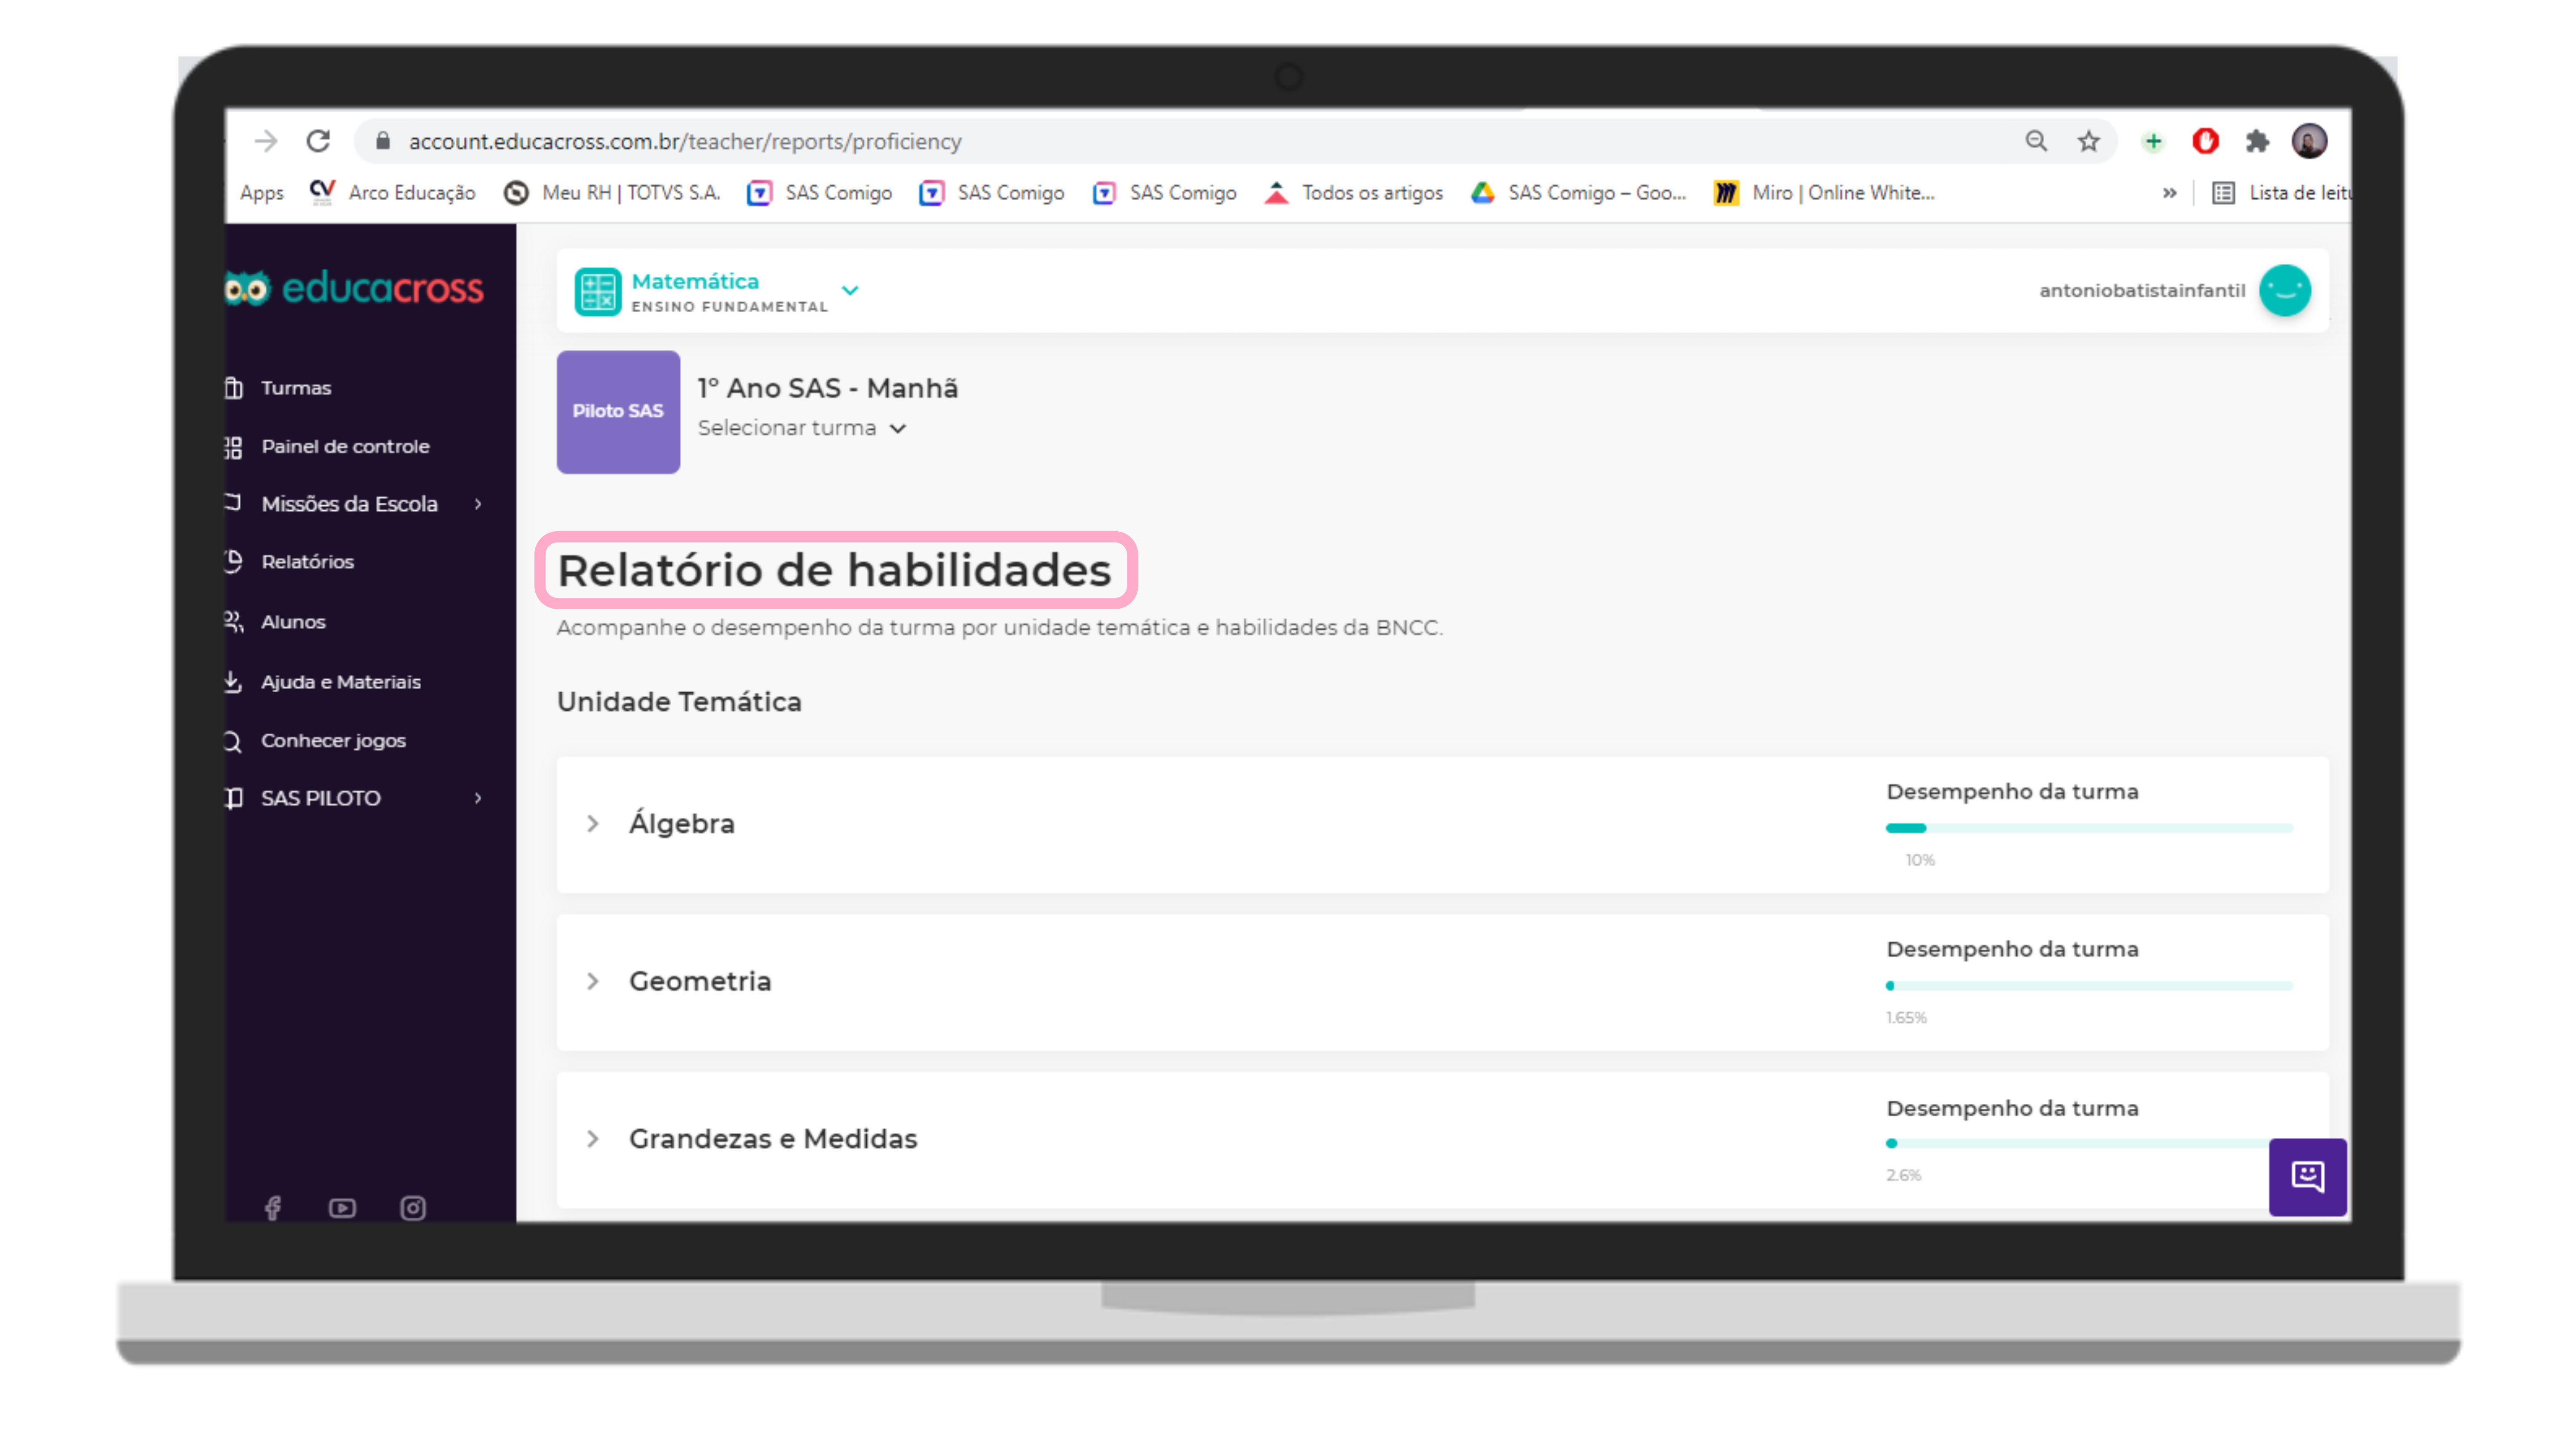Open the SAS Comigo Google Drive bookmark
The image size is (2576, 1449).
click(1578, 193)
